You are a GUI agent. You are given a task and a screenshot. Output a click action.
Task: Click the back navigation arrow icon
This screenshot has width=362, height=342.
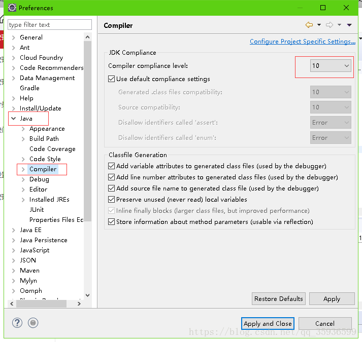pyautogui.click(x=309, y=25)
